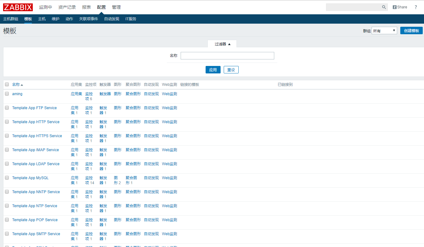Go to IT服务 submenu
Image resolution: width=424 pixels, height=247 pixels.
click(x=131, y=19)
